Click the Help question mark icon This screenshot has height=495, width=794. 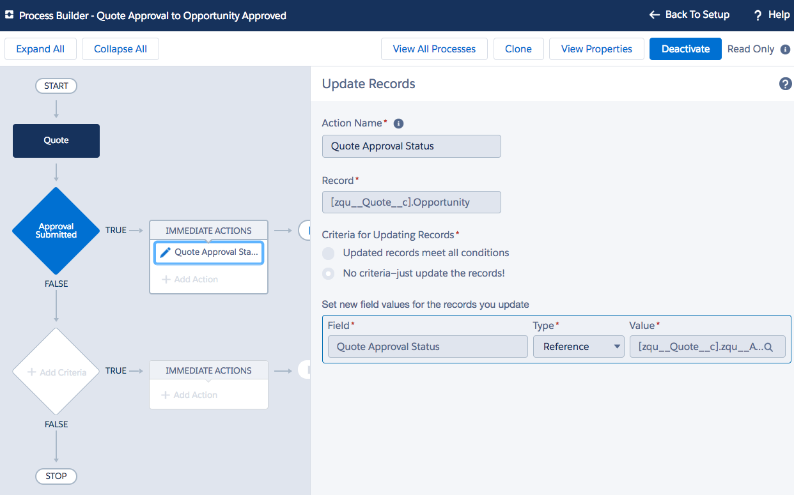[x=758, y=15]
